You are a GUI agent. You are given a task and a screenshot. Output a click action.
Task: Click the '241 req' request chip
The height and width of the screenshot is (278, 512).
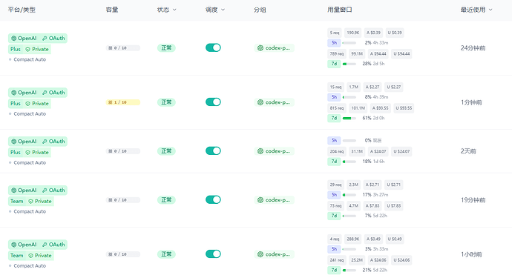point(337,260)
